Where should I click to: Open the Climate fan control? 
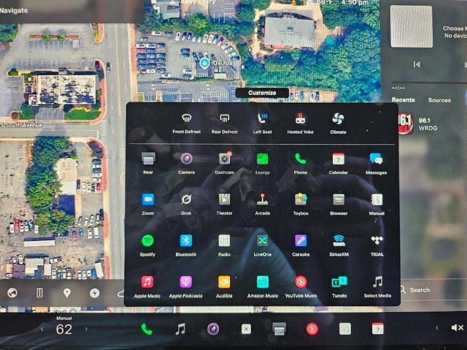point(338,123)
